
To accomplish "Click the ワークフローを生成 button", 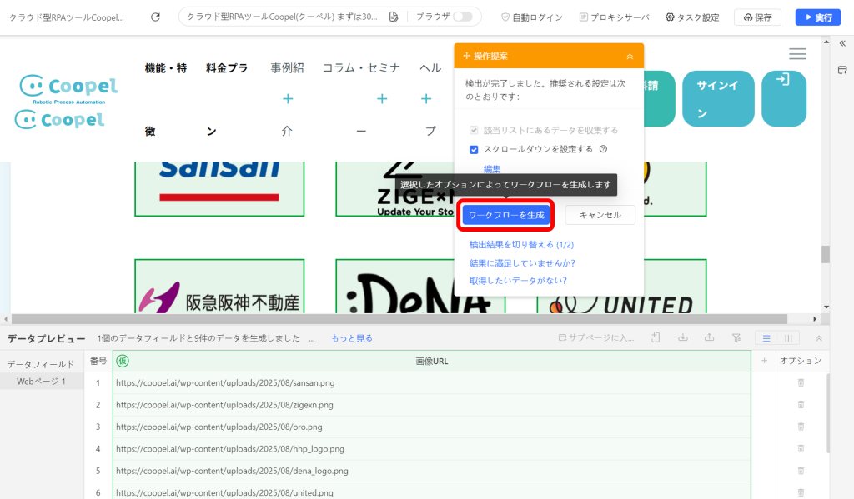I will pos(506,215).
